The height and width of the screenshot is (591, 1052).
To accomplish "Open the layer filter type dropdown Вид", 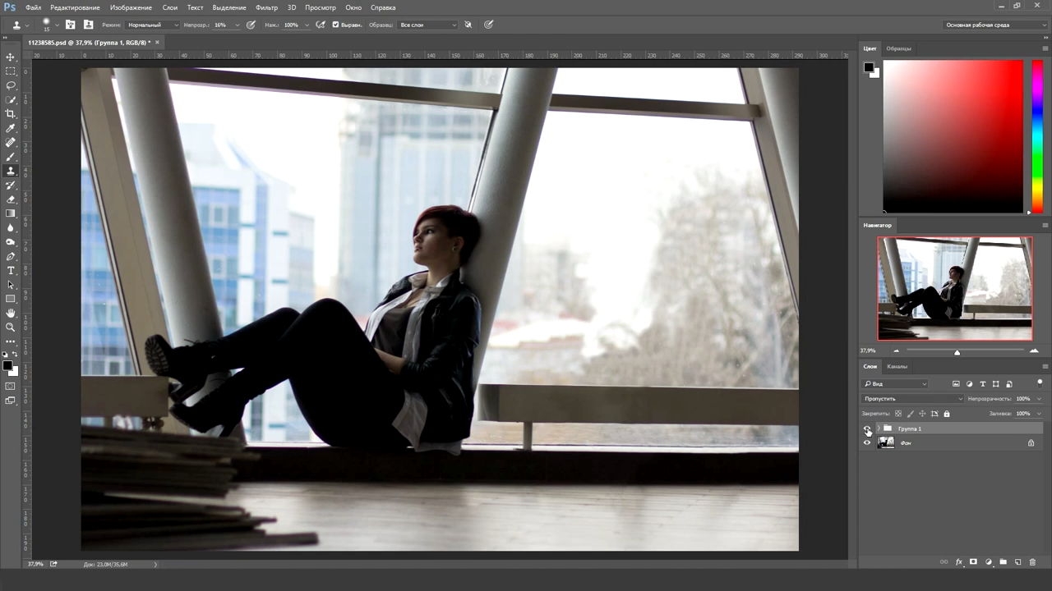I will click(895, 383).
